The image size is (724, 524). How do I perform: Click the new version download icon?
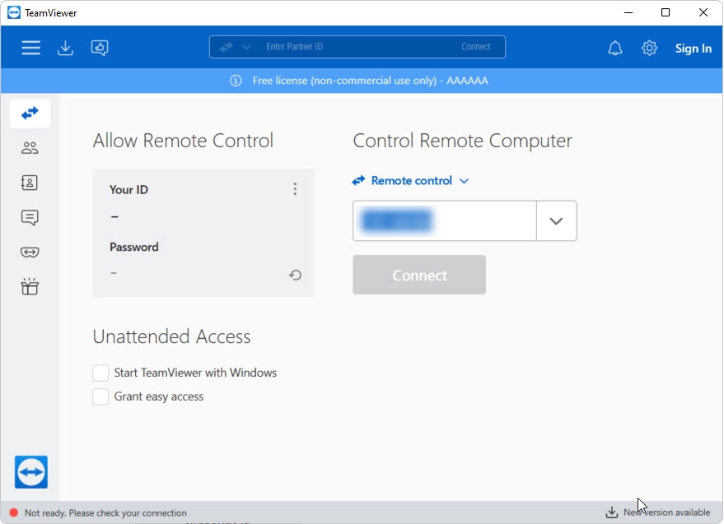[612, 512]
